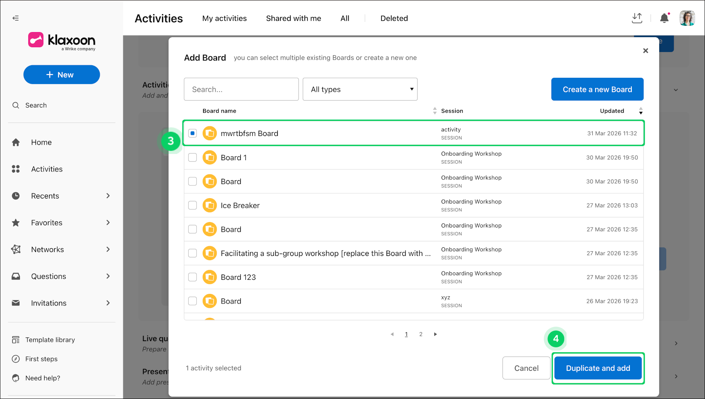The image size is (705, 399).
Task: Switch to Shared with me tab
Action: (293, 18)
